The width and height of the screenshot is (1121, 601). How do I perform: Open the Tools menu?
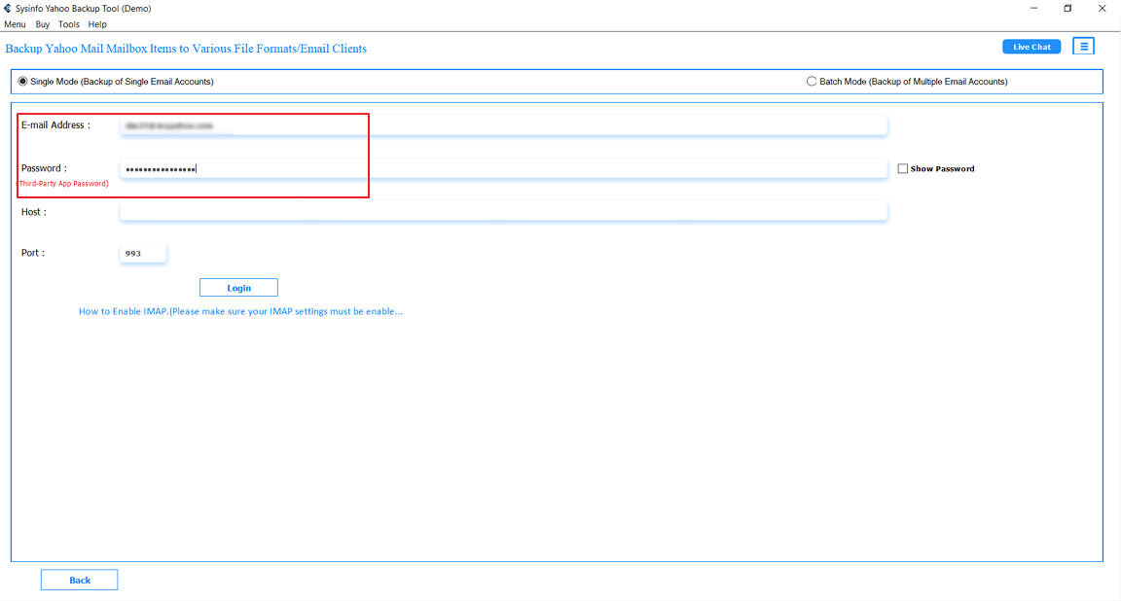(69, 24)
